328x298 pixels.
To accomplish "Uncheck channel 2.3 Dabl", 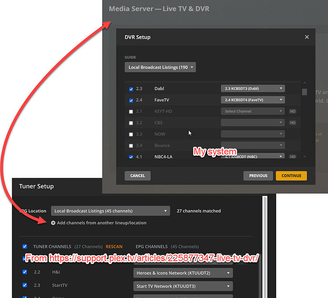I will (x=131, y=89).
